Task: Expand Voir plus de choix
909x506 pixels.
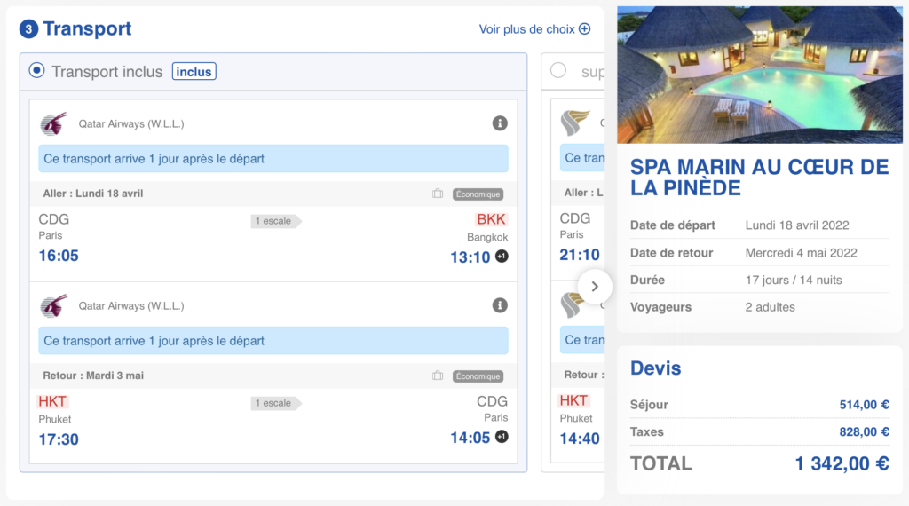Action: 534,29
